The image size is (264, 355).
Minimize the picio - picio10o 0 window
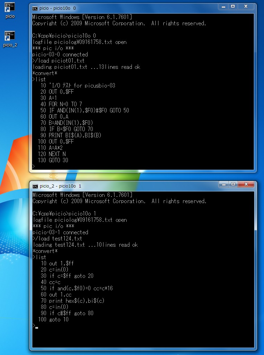click(223, 7)
